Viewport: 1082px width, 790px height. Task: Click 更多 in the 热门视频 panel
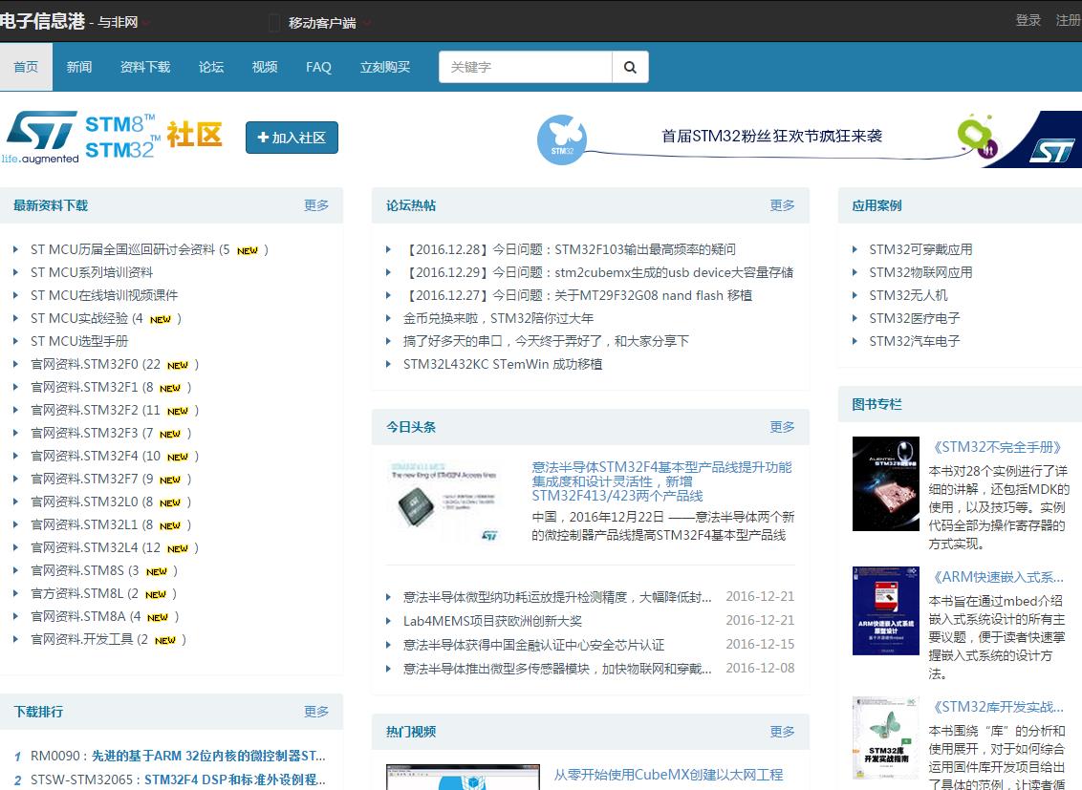tap(783, 732)
